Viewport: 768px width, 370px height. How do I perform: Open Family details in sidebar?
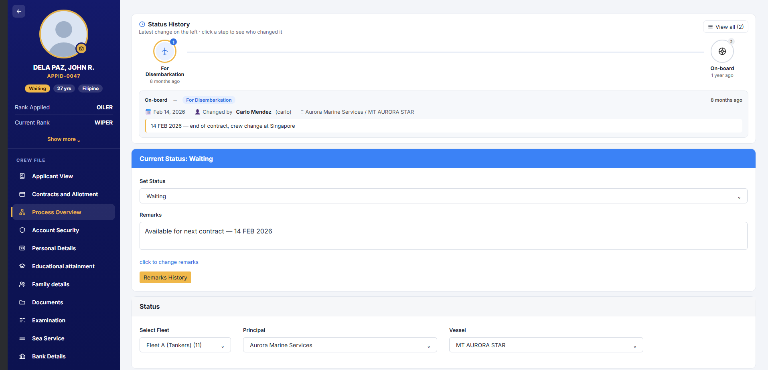(64, 284)
